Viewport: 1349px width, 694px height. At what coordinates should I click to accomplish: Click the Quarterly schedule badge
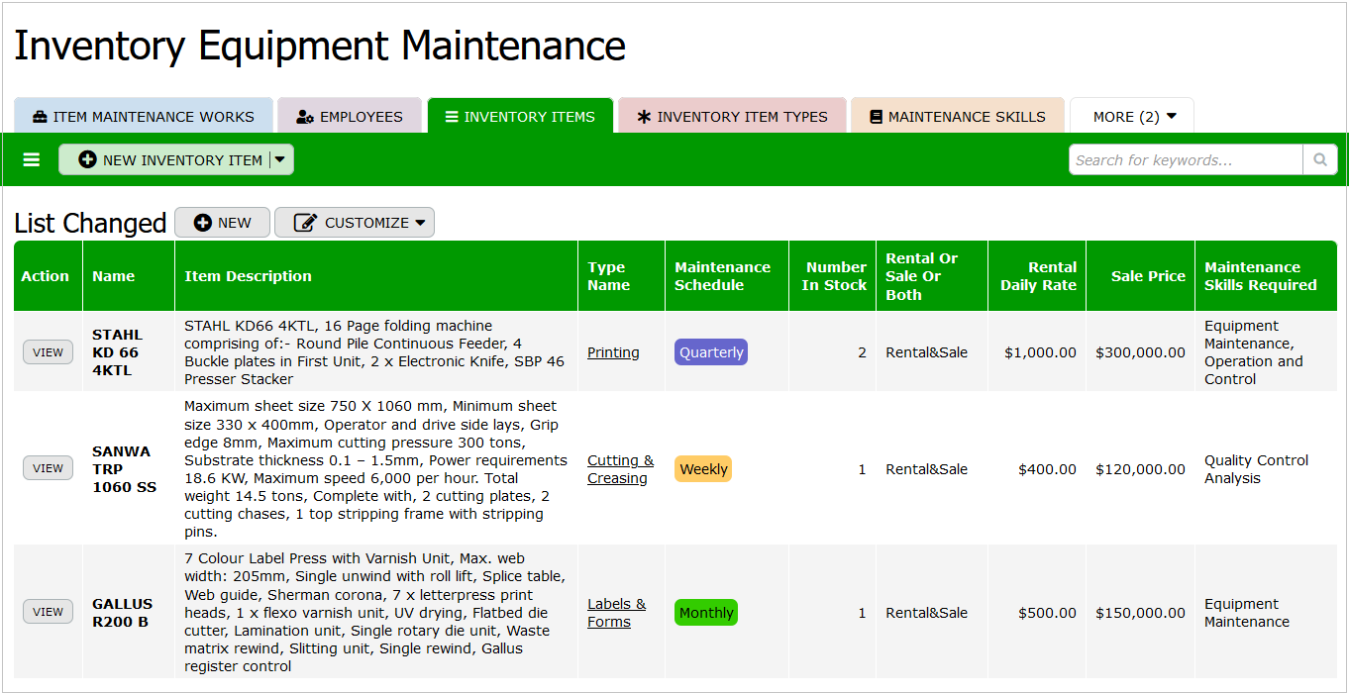point(711,352)
